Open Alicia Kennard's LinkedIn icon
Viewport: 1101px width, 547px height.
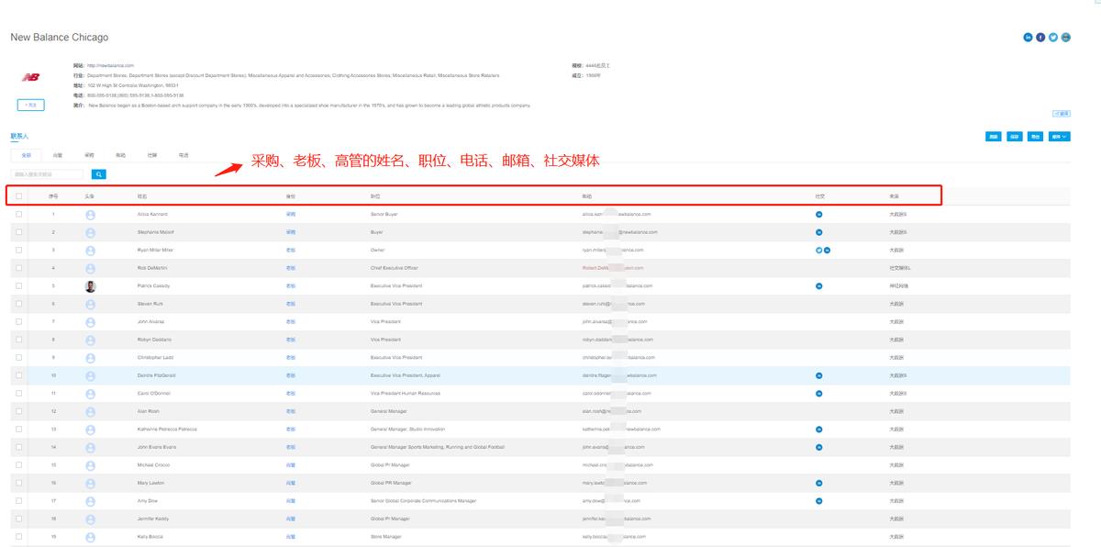click(x=819, y=214)
